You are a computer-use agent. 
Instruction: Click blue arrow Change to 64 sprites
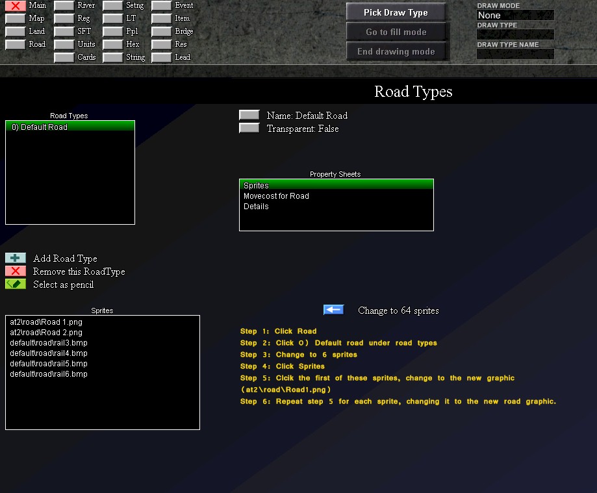[x=333, y=309]
